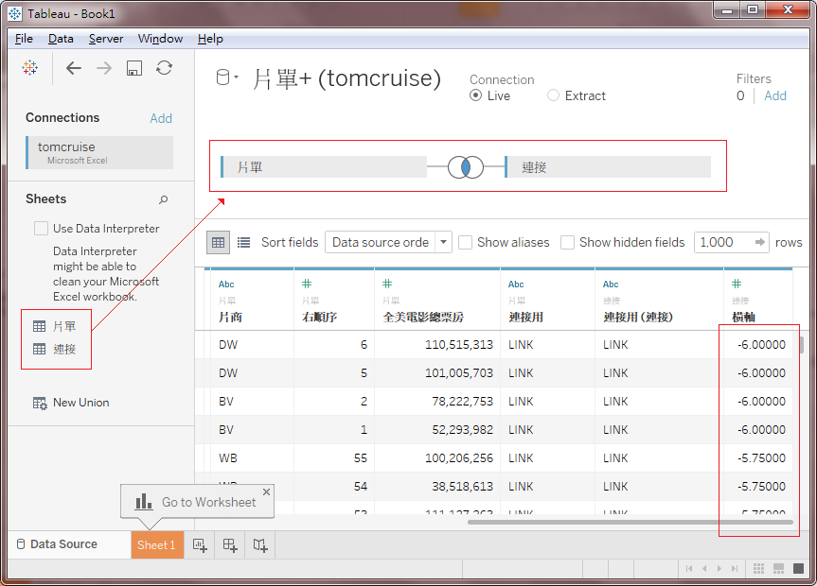The image size is (817, 586).
Task: Open the File menu
Action: [x=24, y=39]
